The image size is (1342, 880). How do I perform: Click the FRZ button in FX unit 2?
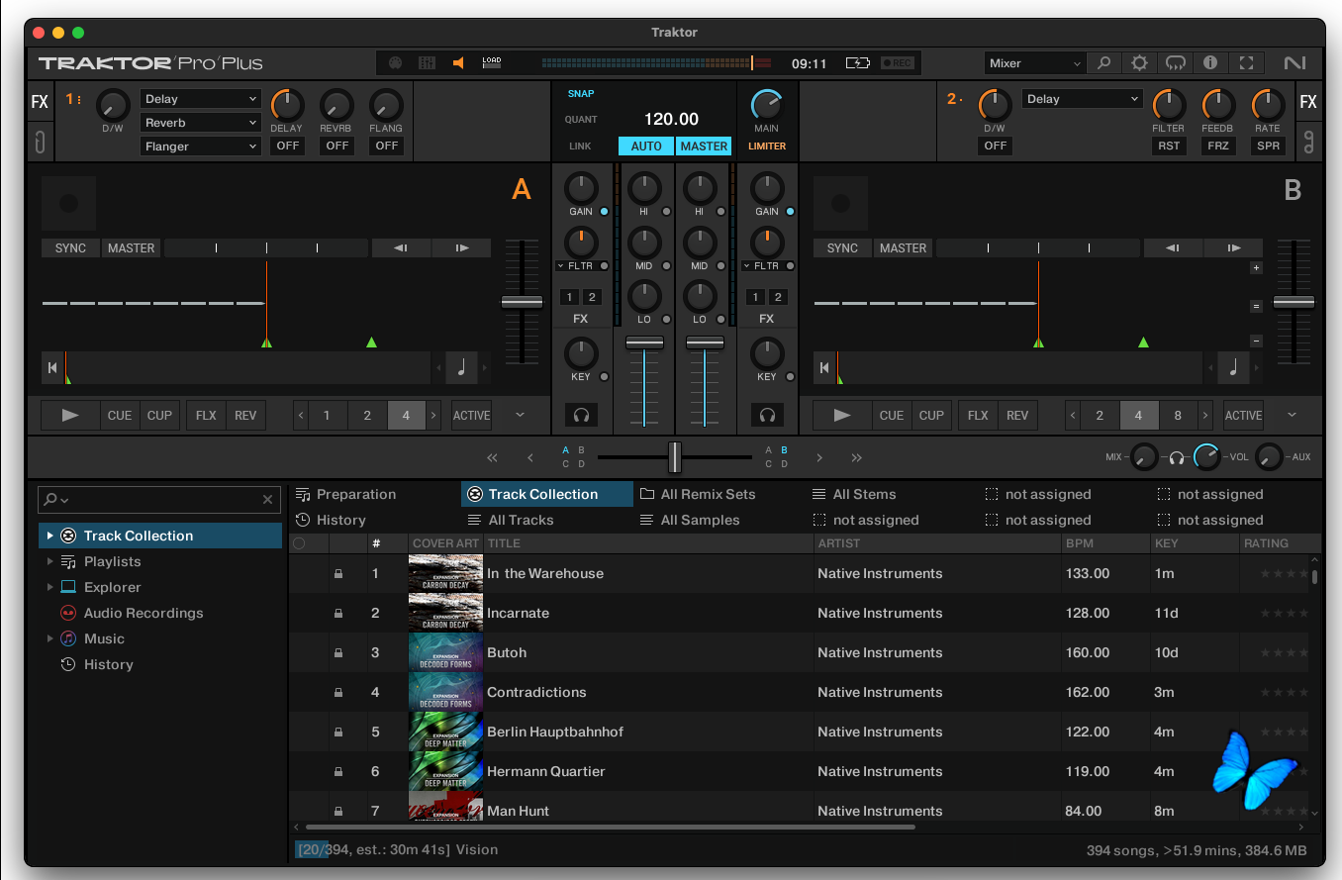(x=1218, y=147)
